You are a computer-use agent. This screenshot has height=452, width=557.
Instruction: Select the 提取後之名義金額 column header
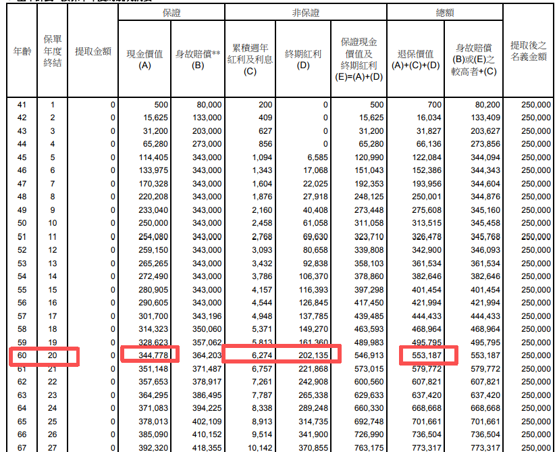[529, 51]
